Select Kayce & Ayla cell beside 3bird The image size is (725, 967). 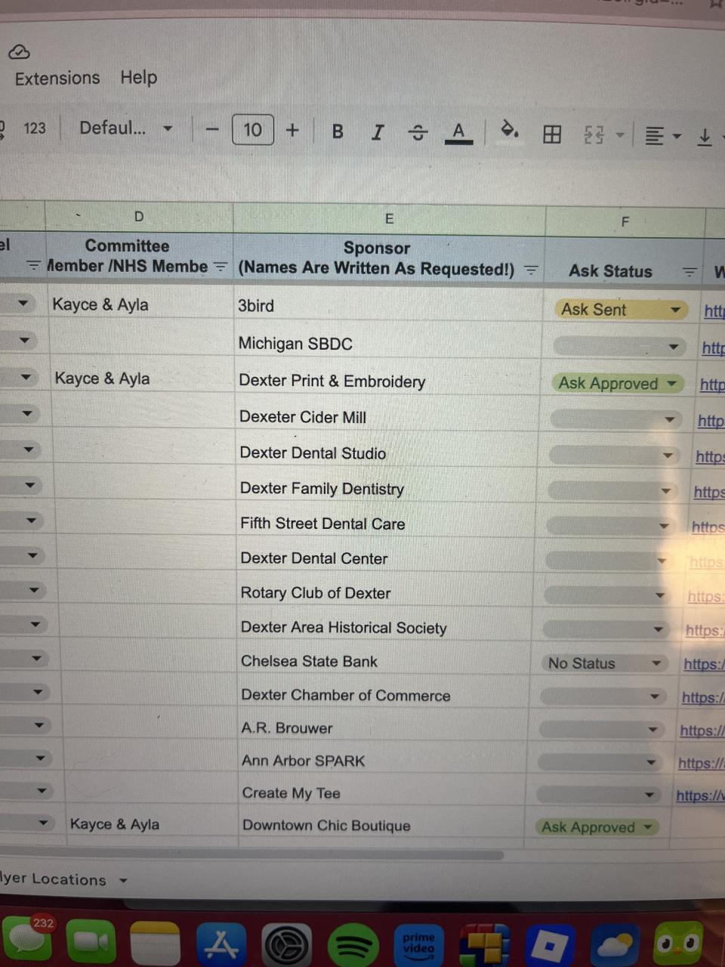pyautogui.click(x=141, y=304)
